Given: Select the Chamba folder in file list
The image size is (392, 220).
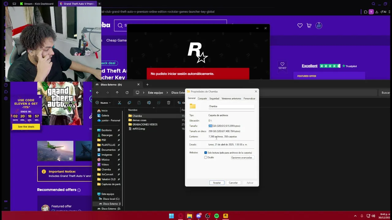Looking at the screenshot, I should tap(137, 116).
